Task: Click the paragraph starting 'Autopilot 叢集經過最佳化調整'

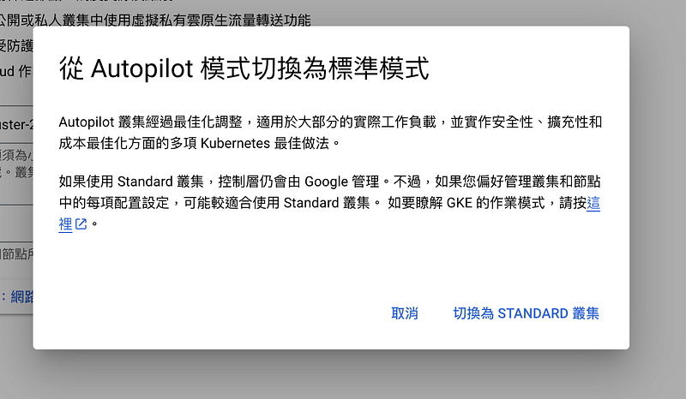Action: coord(330,133)
